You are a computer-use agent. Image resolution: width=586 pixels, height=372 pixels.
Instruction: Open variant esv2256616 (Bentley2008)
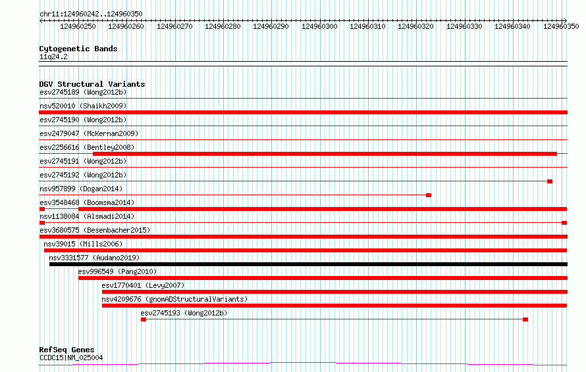coord(87,147)
